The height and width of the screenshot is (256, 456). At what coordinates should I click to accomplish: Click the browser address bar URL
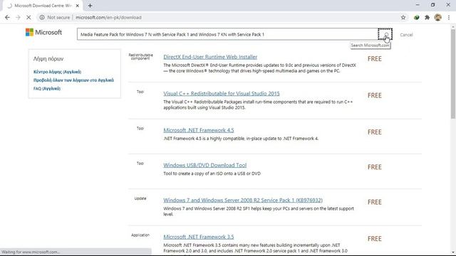point(108,17)
